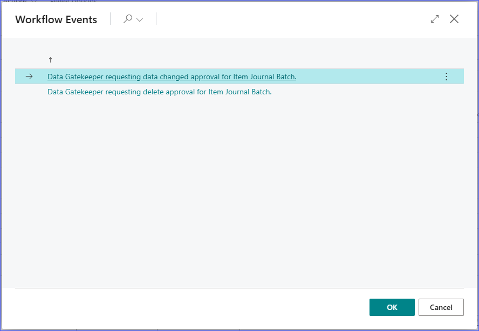Expand the Workflow Events dialog to full screen
The width and height of the screenshot is (479, 331).
[x=435, y=19]
